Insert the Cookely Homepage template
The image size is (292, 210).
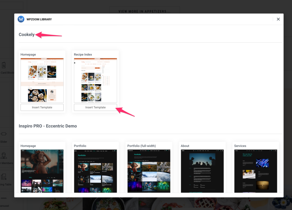pyautogui.click(x=42, y=107)
